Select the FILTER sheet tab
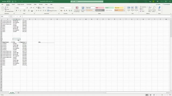 [12, 93]
